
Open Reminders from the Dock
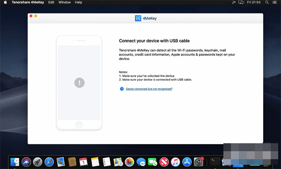click(107, 162)
